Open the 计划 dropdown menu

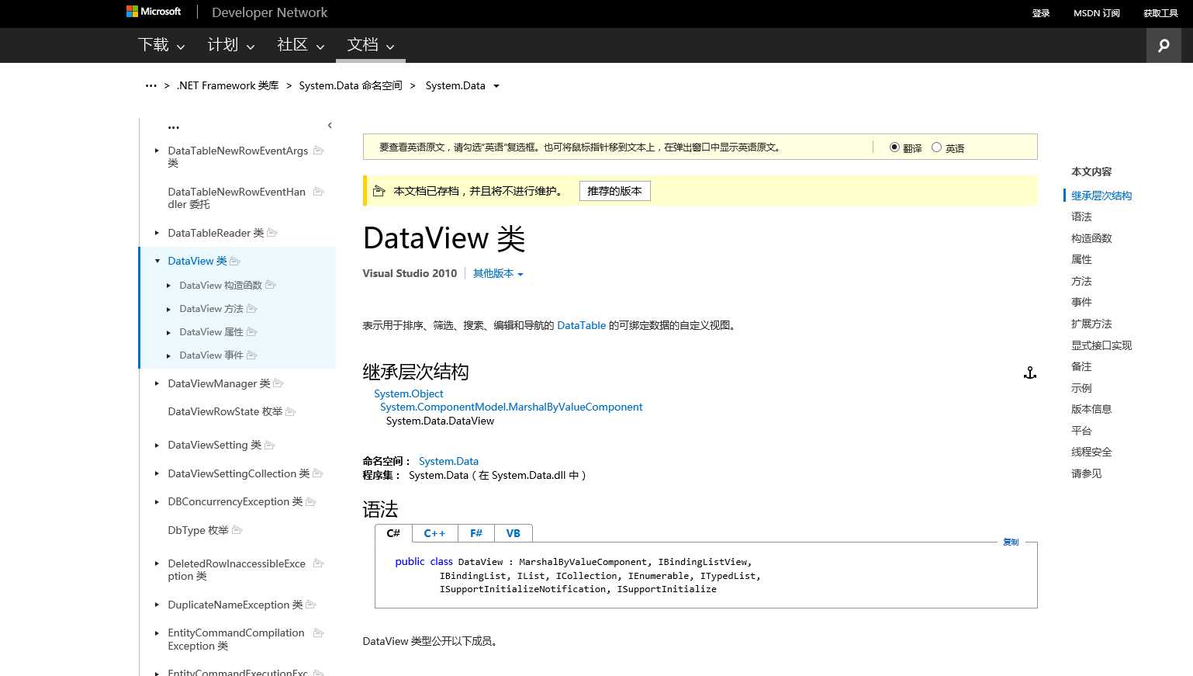tap(231, 45)
